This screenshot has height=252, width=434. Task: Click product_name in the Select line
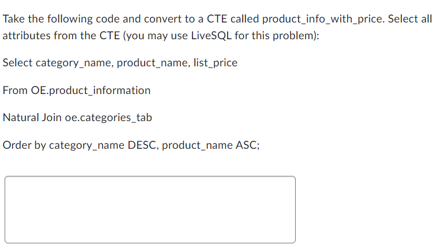coord(152,63)
